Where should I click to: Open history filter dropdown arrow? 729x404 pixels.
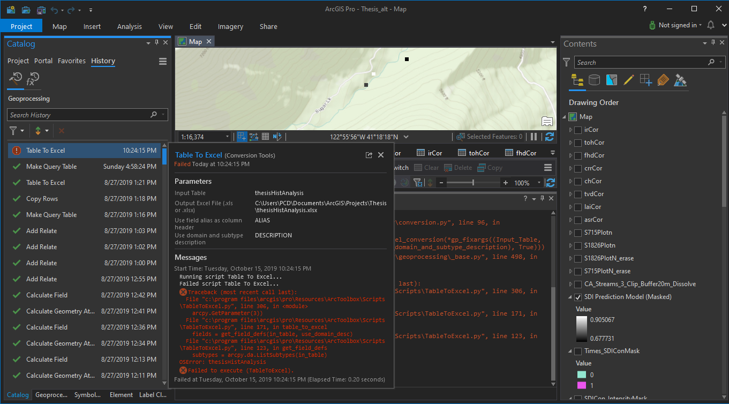pos(22,131)
